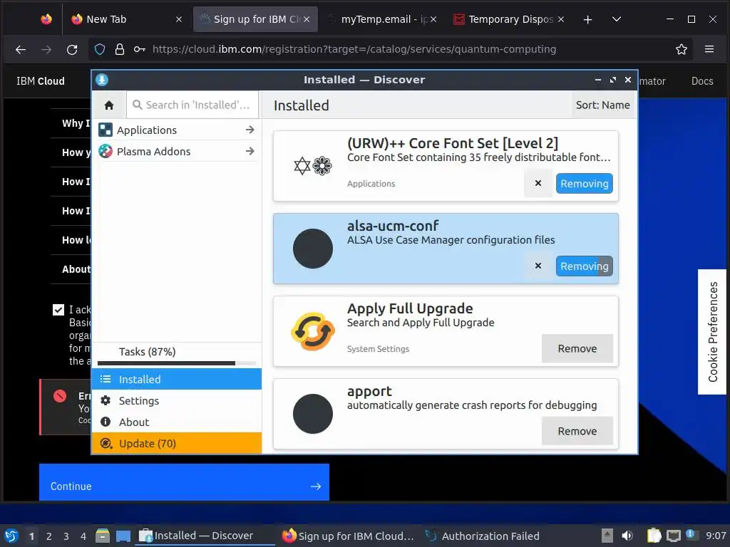Open Settings in Discover sidebar
The height and width of the screenshot is (547, 730).
177,400
